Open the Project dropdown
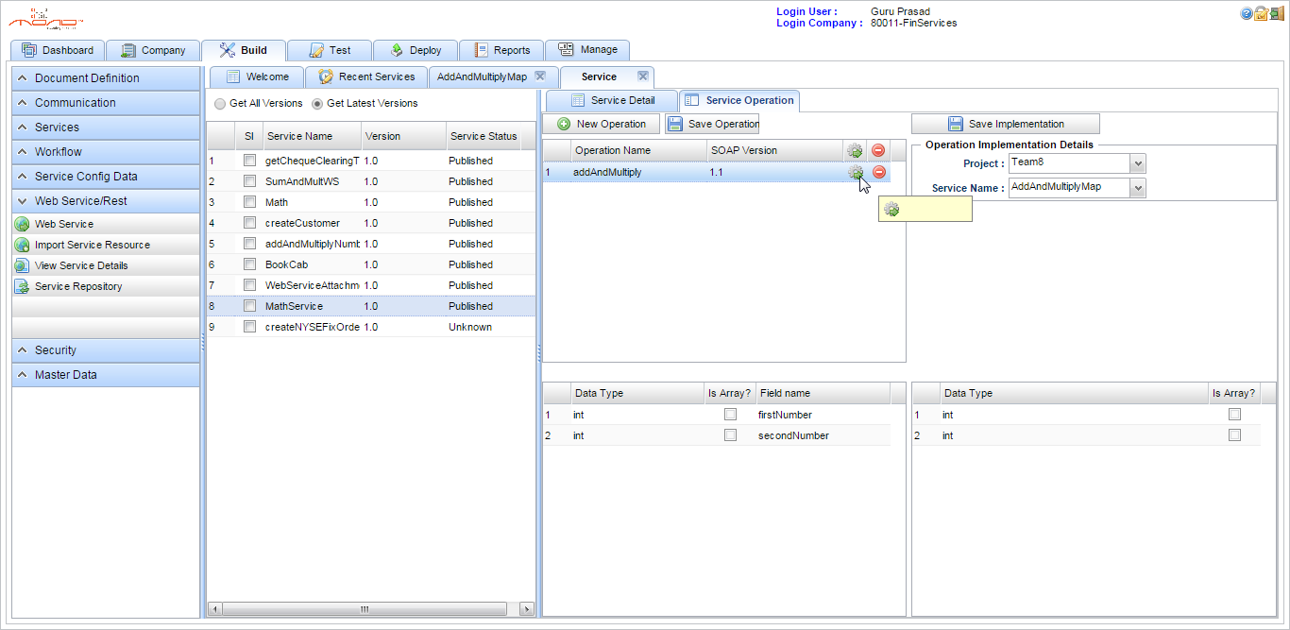This screenshot has height=630, width=1290. pos(1137,163)
